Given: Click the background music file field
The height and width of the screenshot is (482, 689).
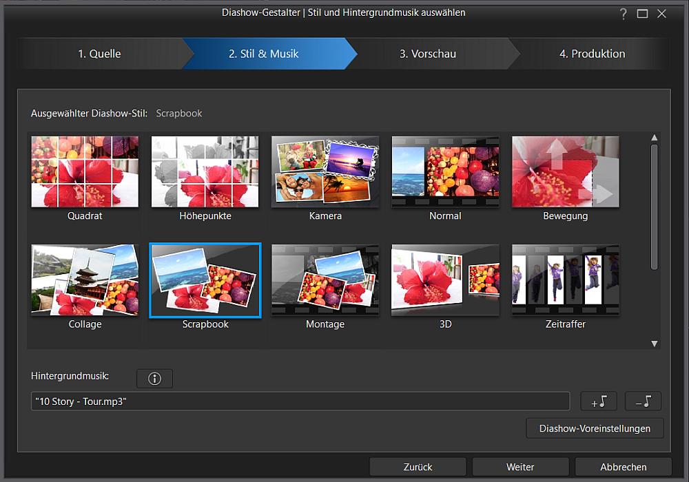Looking at the screenshot, I should [x=300, y=401].
